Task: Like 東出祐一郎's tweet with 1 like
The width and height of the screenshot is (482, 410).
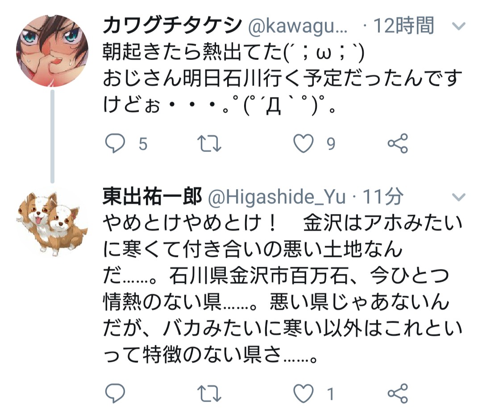Action: tap(303, 393)
